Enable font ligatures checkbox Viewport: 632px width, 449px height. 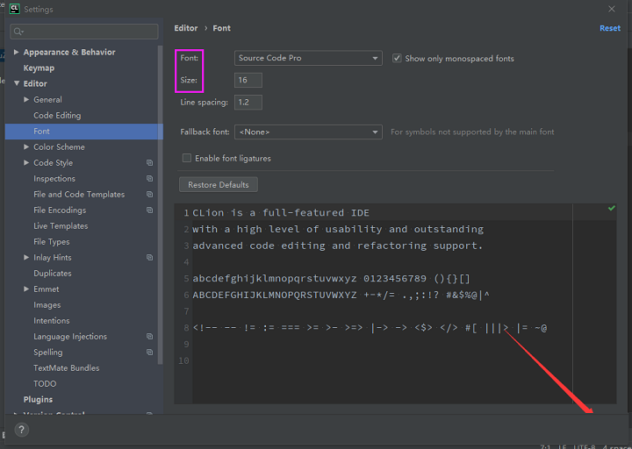187,158
